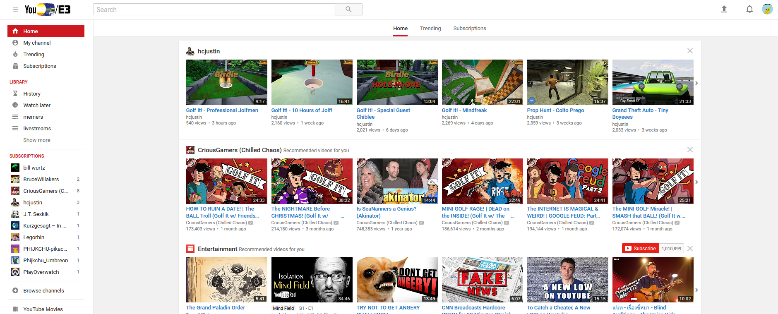Open the account avatar menu
Screen dimensions: 778x314
point(767,9)
